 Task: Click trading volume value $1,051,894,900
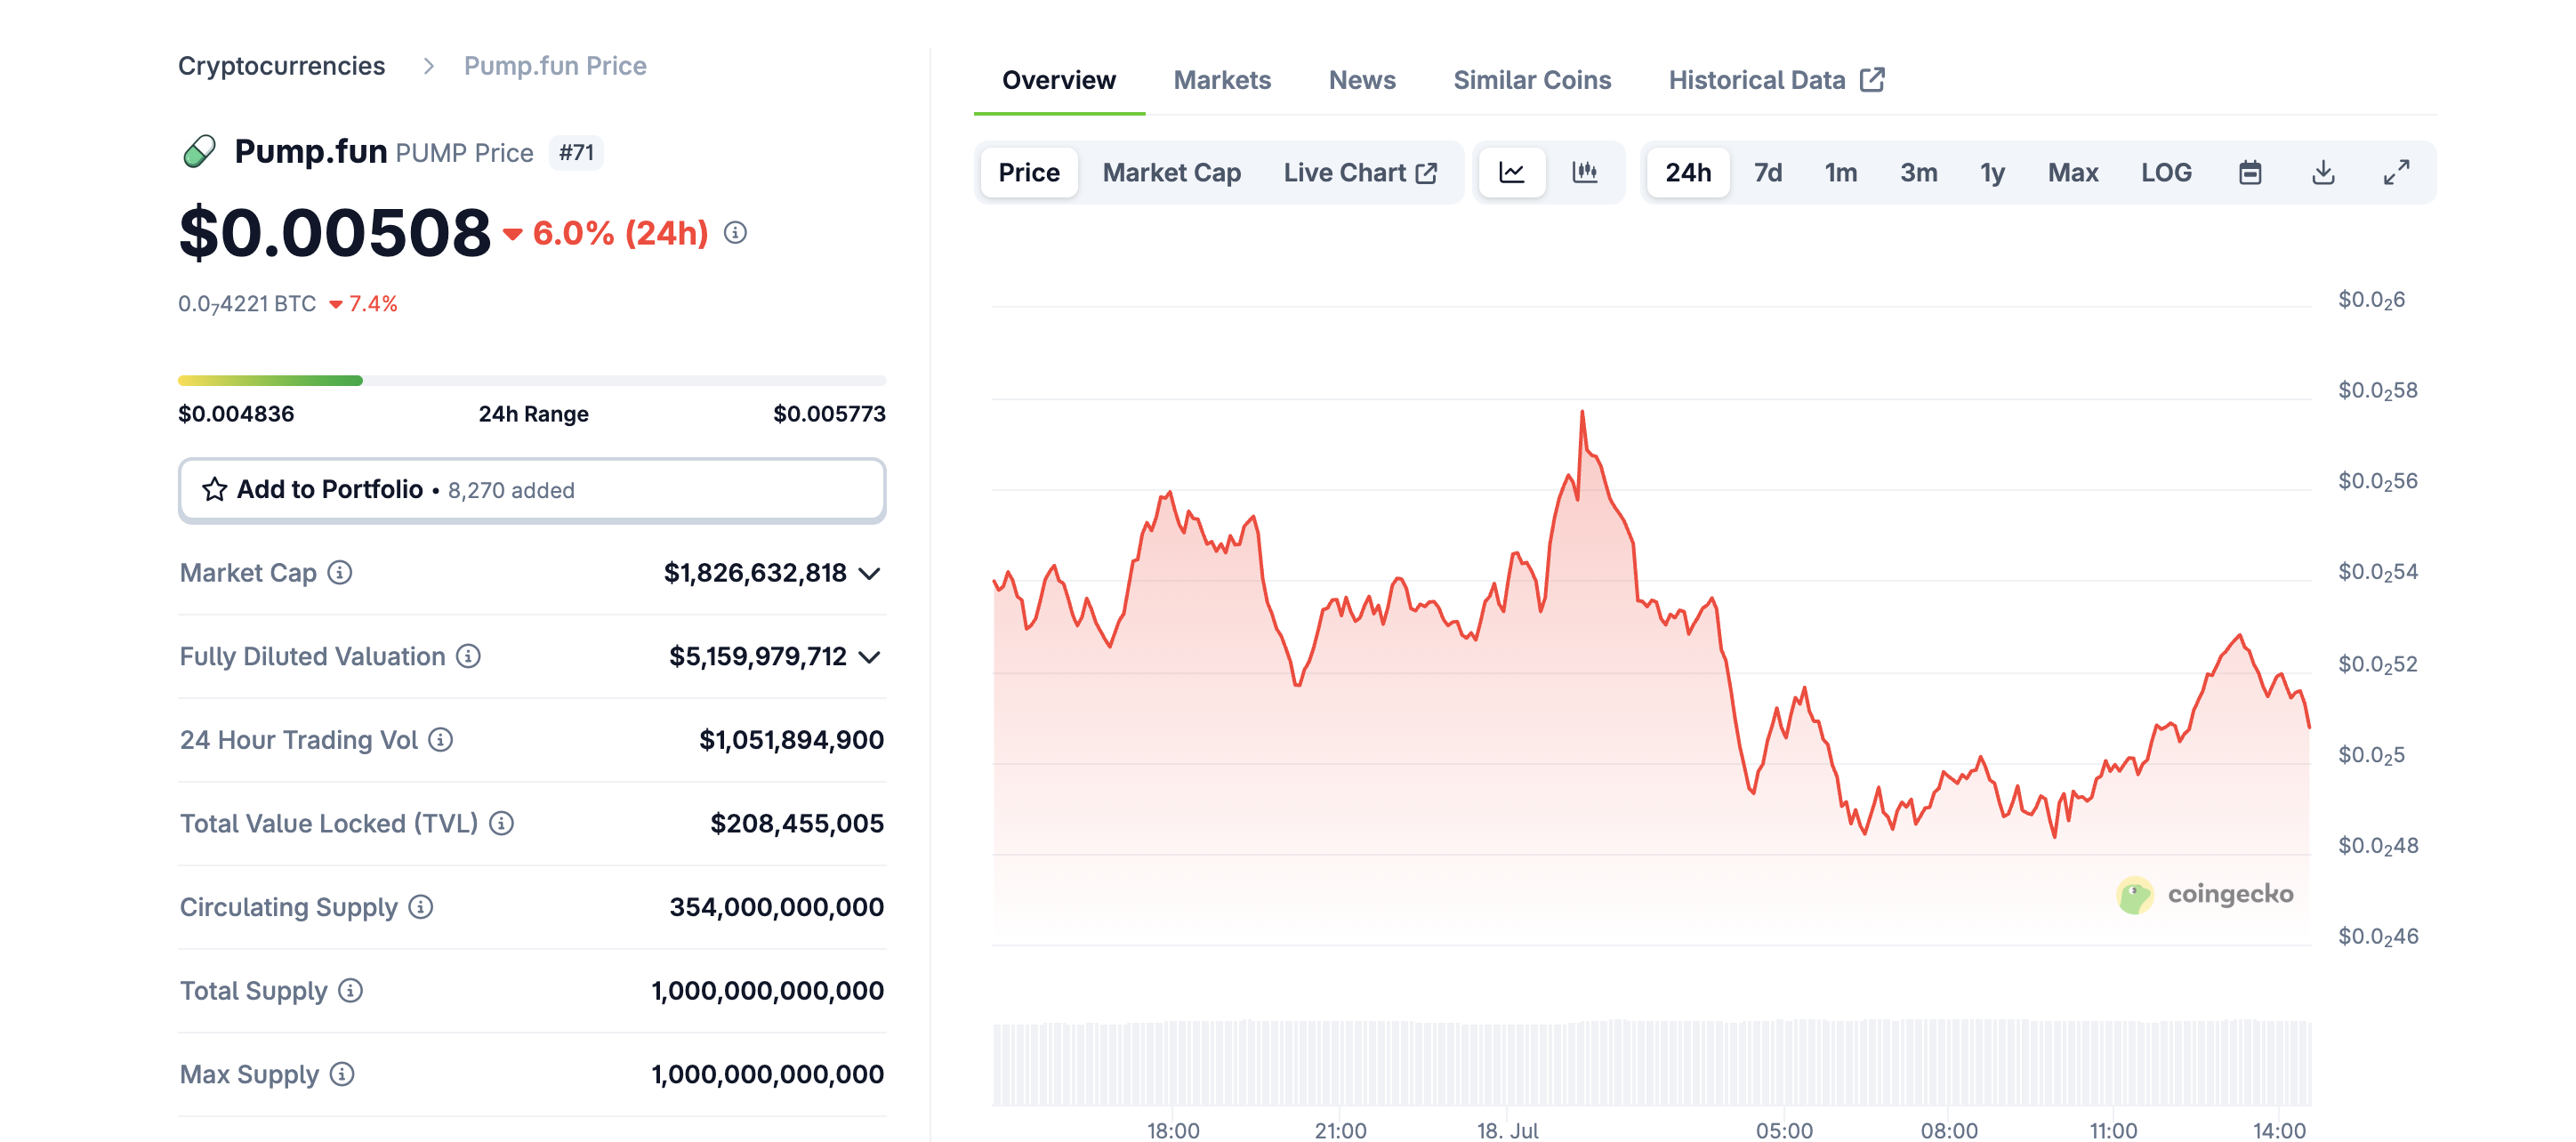point(791,740)
